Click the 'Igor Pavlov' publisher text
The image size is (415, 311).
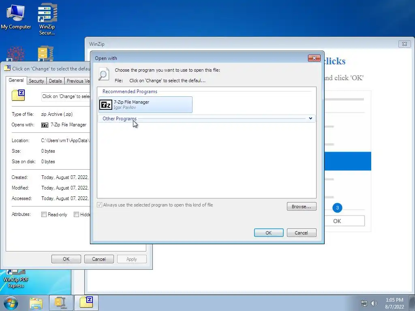tap(125, 107)
